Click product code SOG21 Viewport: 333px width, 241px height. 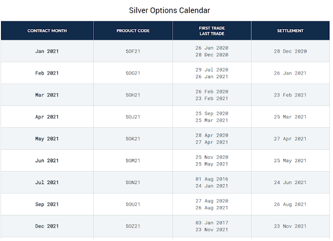tap(133, 73)
